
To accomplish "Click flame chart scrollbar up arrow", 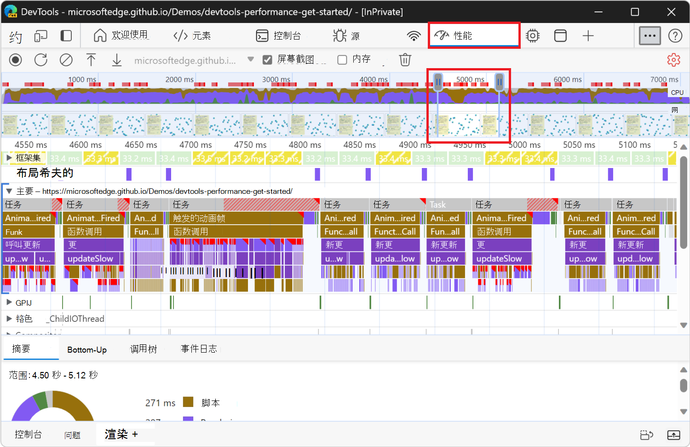I will [684, 147].
